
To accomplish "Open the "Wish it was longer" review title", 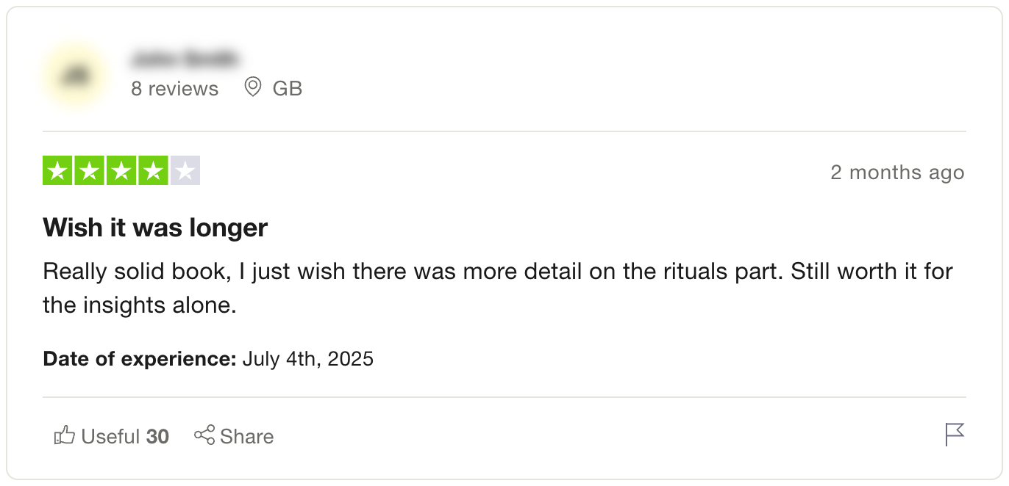I will (x=155, y=228).
